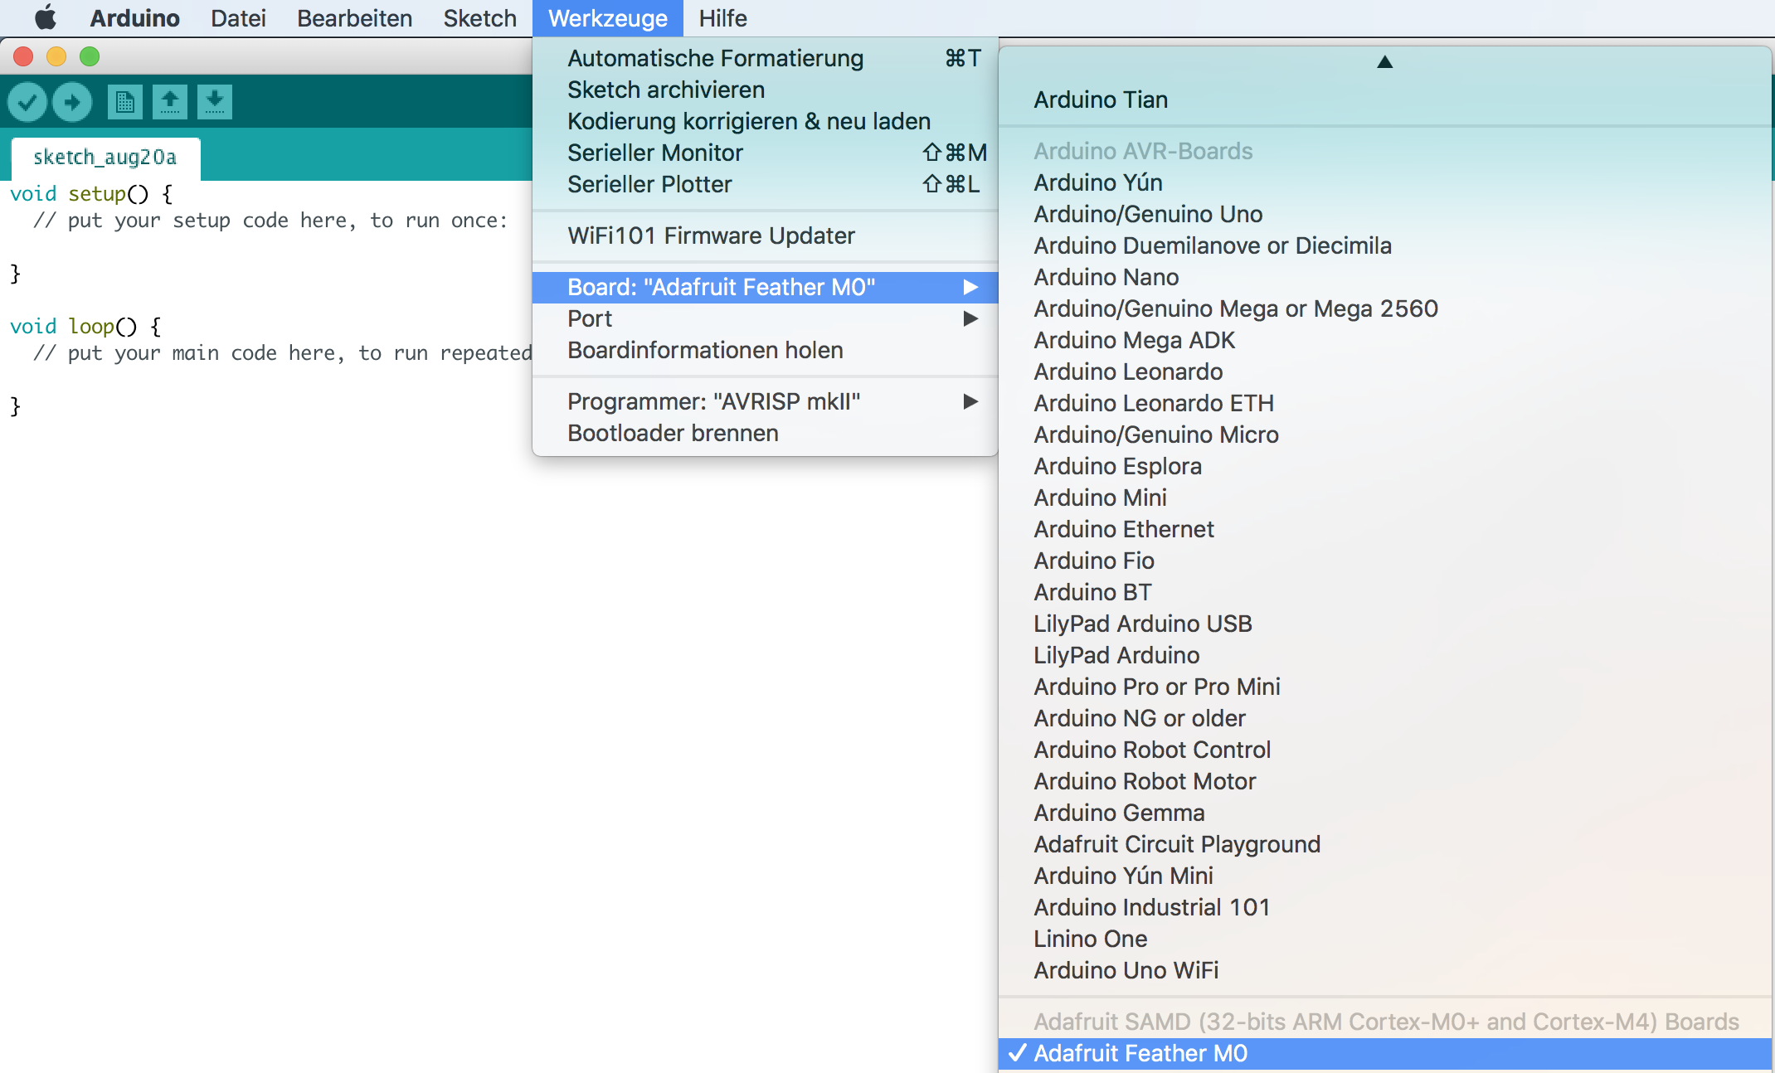Viewport: 1775px width, 1073px height.
Task: Select Arduino/Genuino Uno board
Action: pos(1384,214)
